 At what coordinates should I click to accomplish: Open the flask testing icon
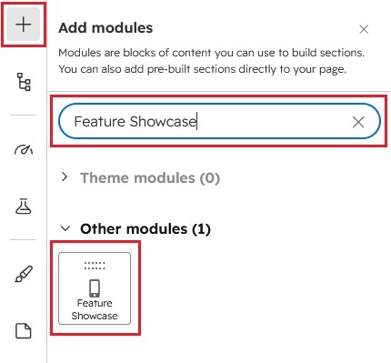click(24, 207)
